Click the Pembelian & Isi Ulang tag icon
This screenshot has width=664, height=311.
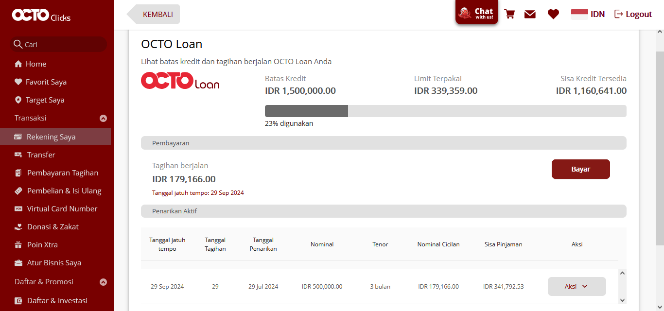pos(18,191)
